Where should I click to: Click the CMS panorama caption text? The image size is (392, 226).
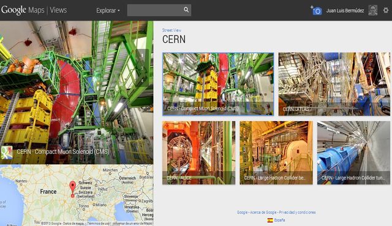point(62,151)
